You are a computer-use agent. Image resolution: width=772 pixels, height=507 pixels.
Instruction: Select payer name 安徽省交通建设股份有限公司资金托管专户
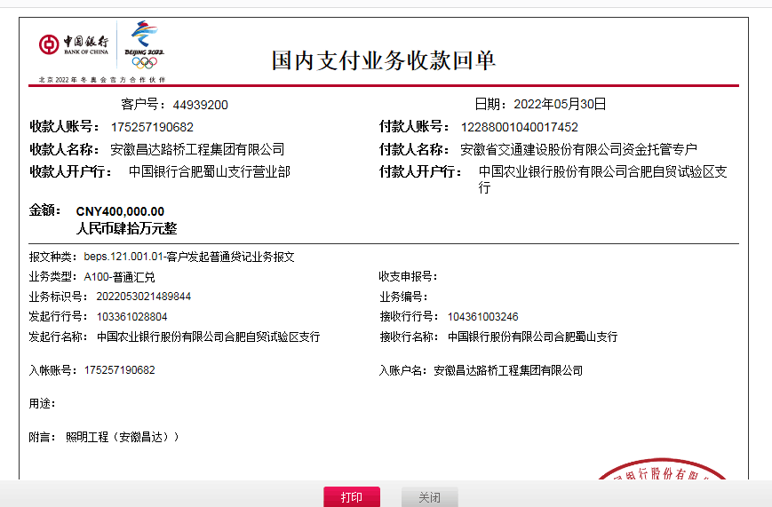pyautogui.click(x=578, y=149)
